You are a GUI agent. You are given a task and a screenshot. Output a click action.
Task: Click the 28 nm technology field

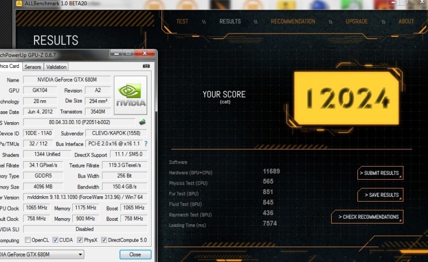40,101
